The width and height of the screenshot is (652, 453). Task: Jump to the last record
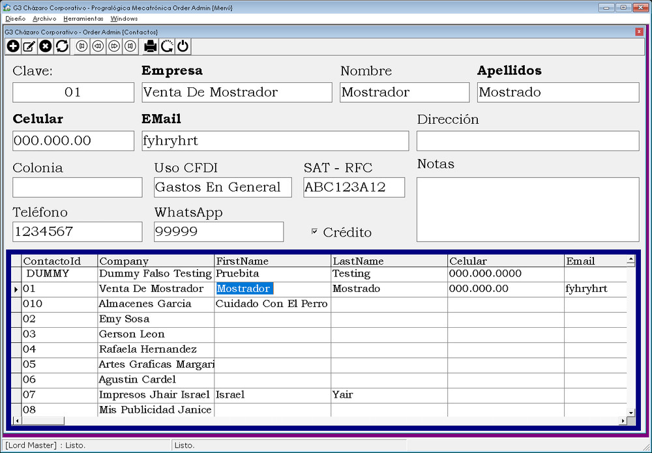pos(129,46)
